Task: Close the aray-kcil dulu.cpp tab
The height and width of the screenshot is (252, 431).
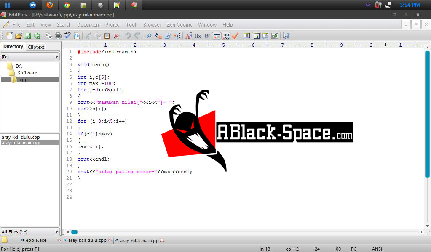Action: tap(110, 240)
